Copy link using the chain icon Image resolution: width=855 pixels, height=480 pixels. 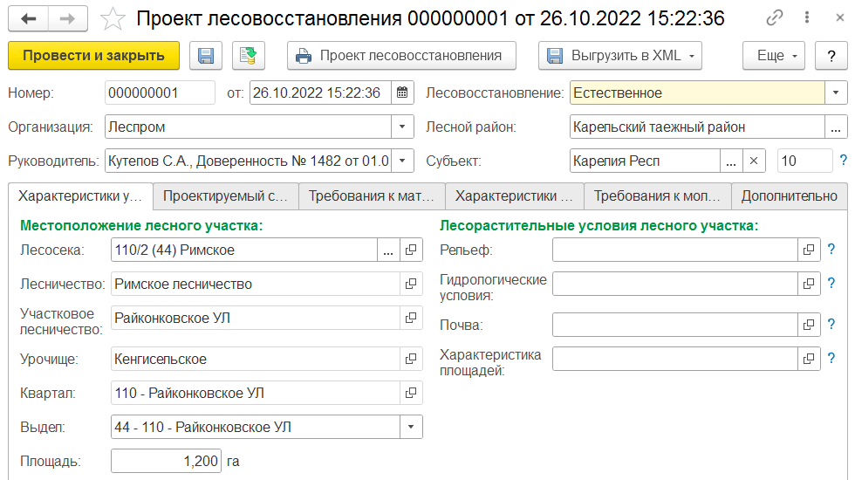tap(775, 18)
